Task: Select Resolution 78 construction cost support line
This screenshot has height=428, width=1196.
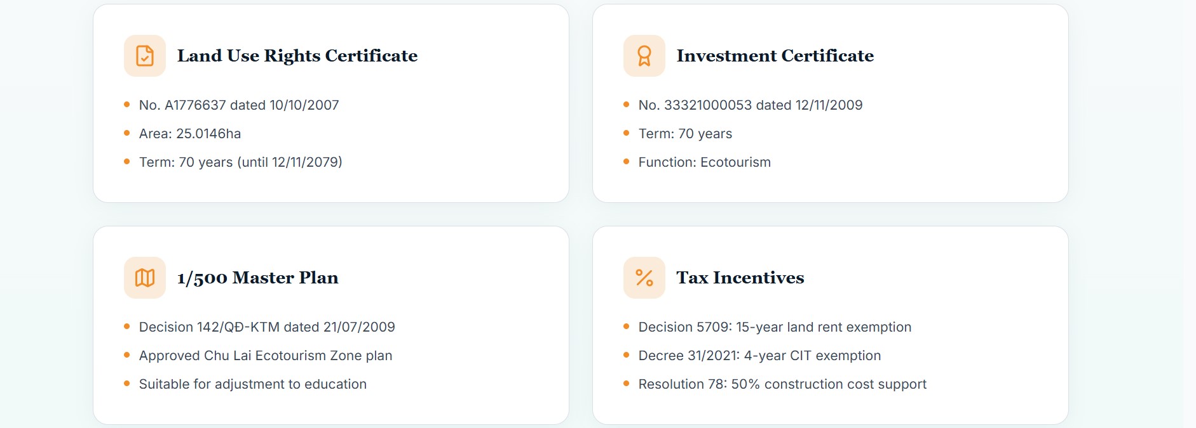Action: pyautogui.click(x=782, y=384)
